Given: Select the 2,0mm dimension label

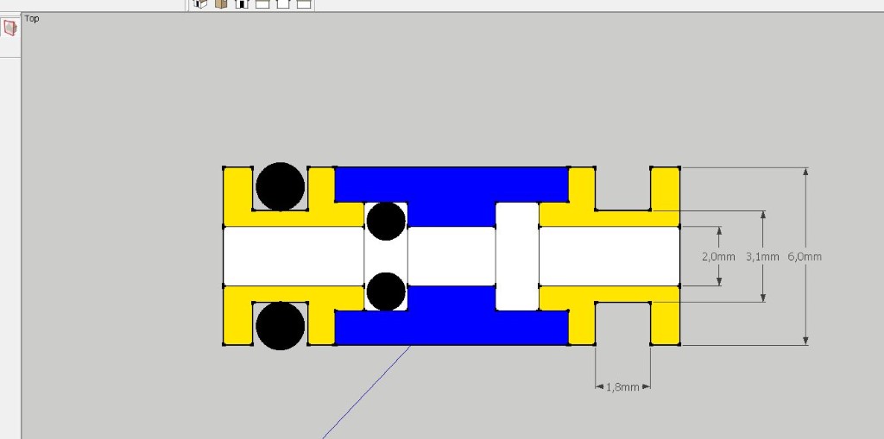Looking at the screenshot, I should [718, 257].
